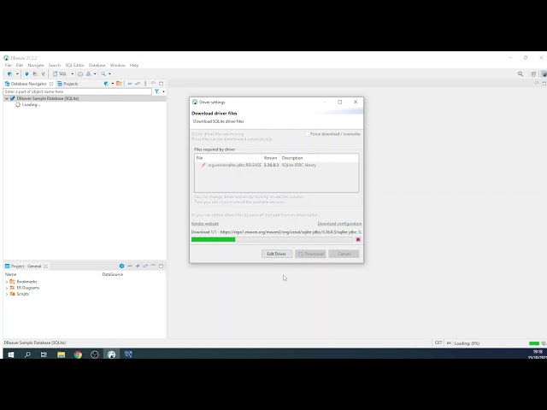
Task: Click the Connect plug icon in main toolbar
Action: [x=26, y=74]
